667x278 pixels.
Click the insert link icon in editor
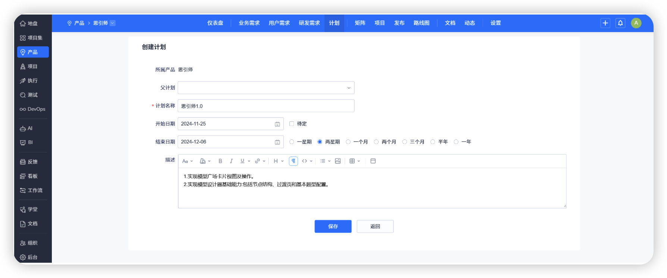click(257, 161)
